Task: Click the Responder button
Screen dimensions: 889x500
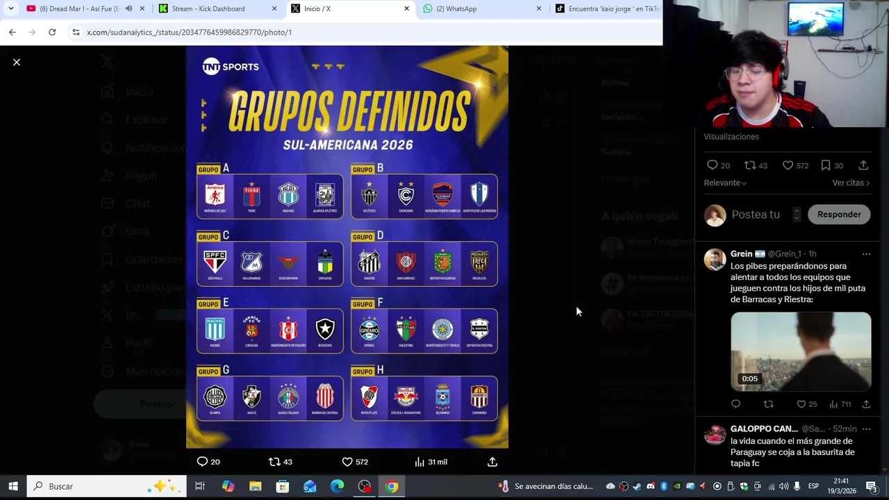Action: (x=839, y=215)
